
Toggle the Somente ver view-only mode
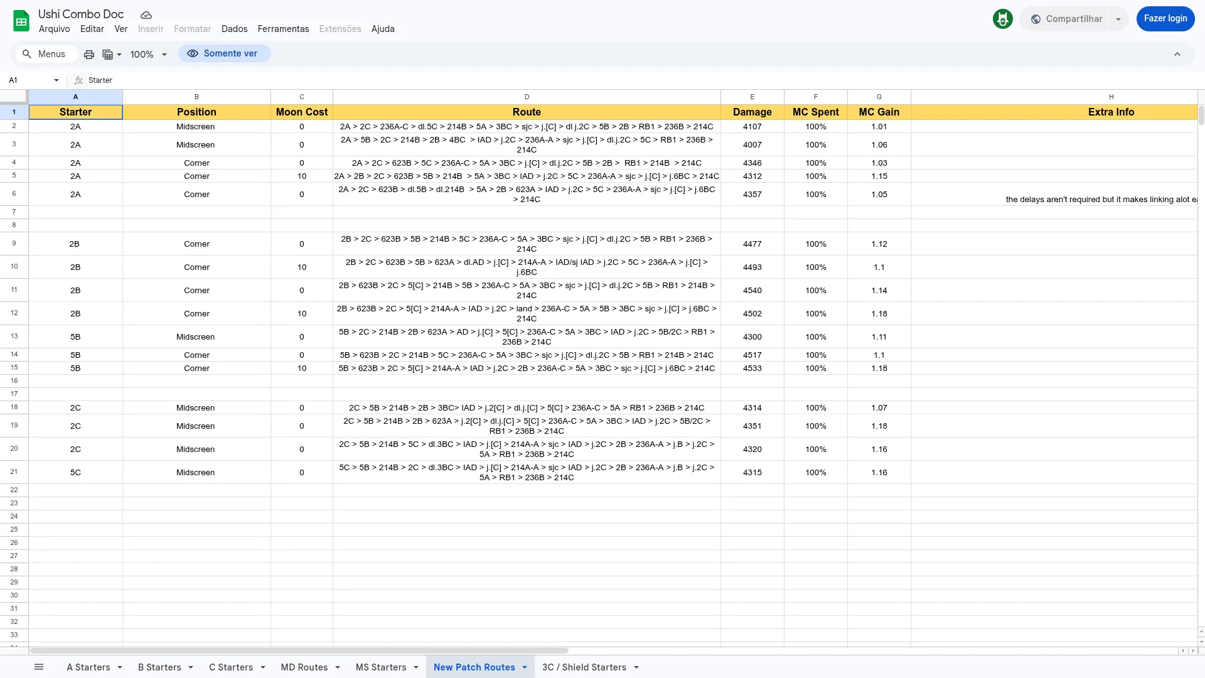pyautogui.click(x=224, y=54)
